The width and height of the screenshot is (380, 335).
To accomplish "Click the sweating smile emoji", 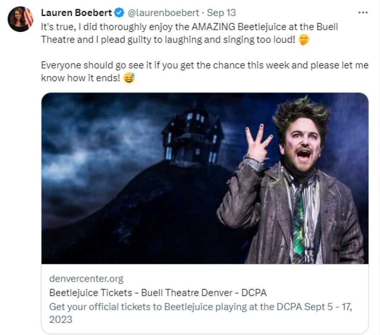I will 129,78.
